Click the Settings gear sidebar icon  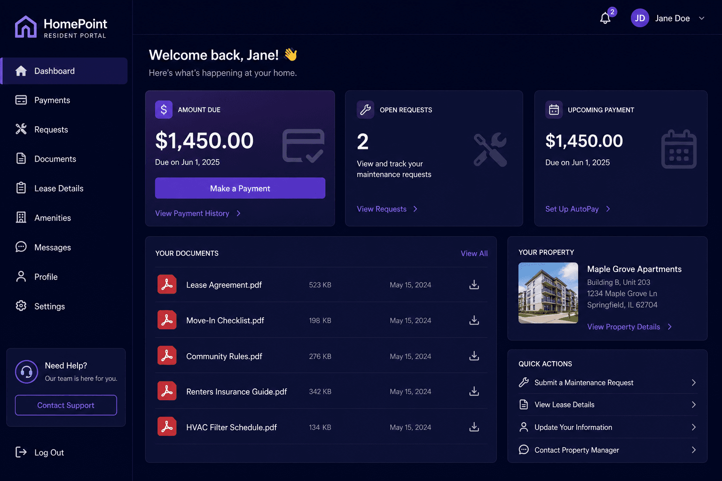(x=21, y=306)
